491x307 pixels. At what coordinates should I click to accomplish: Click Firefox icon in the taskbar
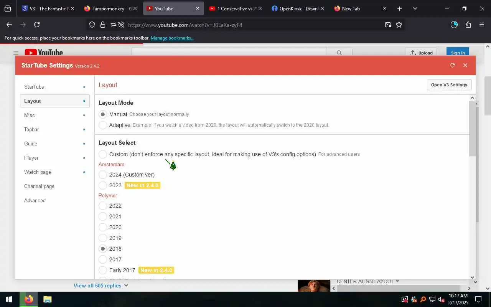click(29, 299)
